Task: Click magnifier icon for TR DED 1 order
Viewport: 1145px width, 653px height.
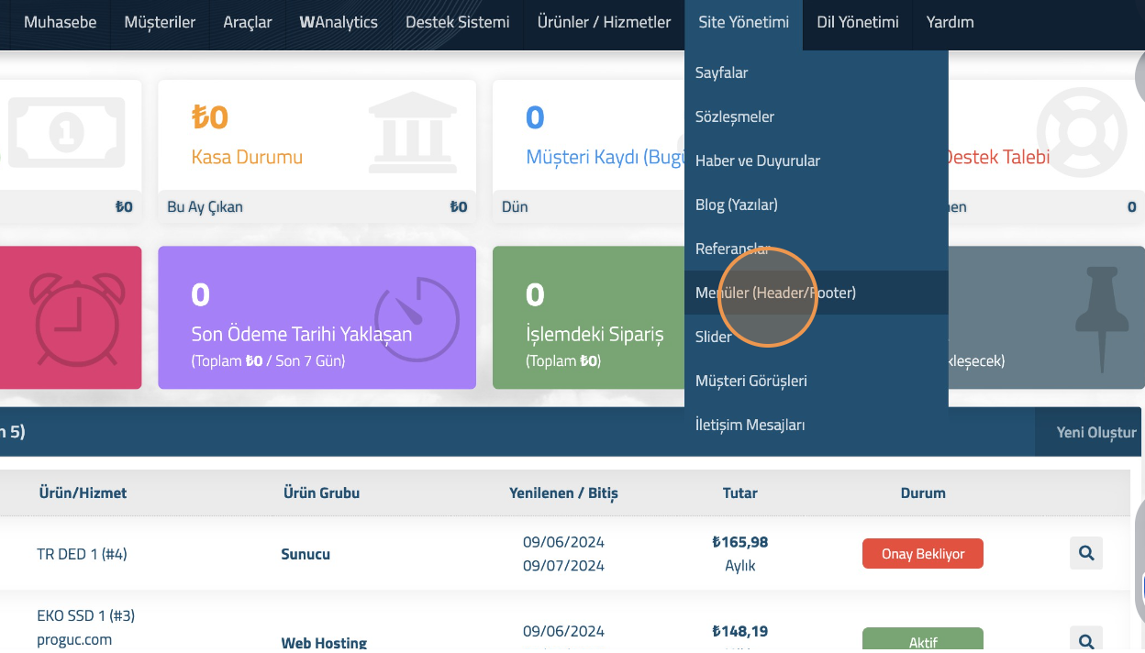Action: click(1085, 553)
